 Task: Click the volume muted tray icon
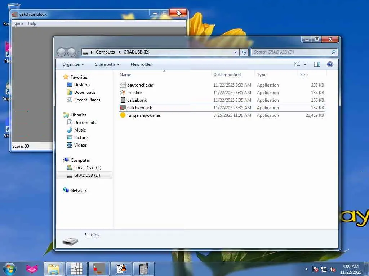[333, 269]
